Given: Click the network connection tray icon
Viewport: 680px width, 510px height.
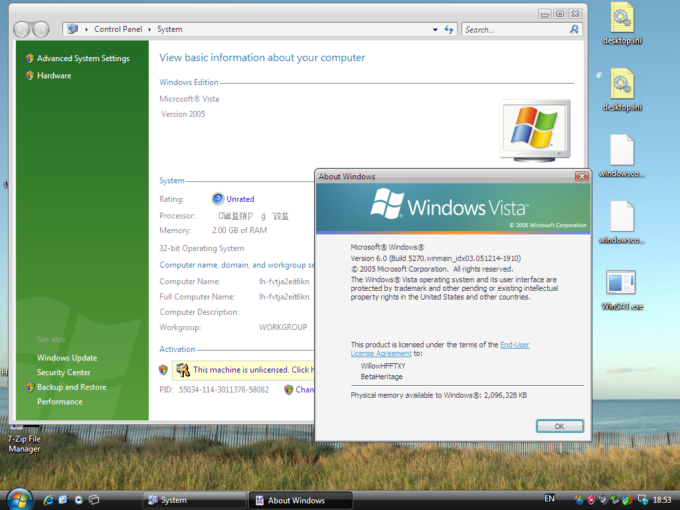Looking at the screenshot, I should coord(642,500).
